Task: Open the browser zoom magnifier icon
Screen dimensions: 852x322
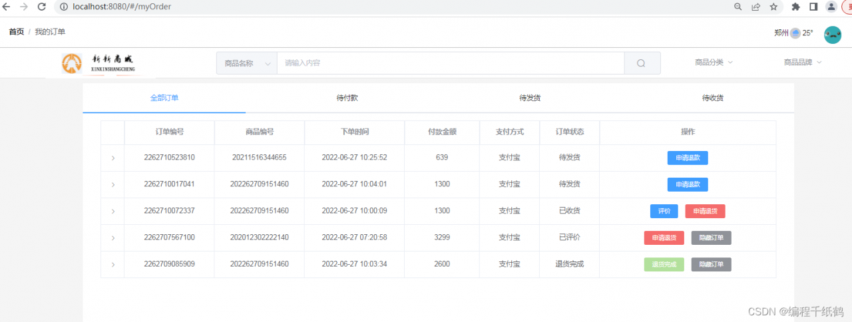Action: [738, 7]
